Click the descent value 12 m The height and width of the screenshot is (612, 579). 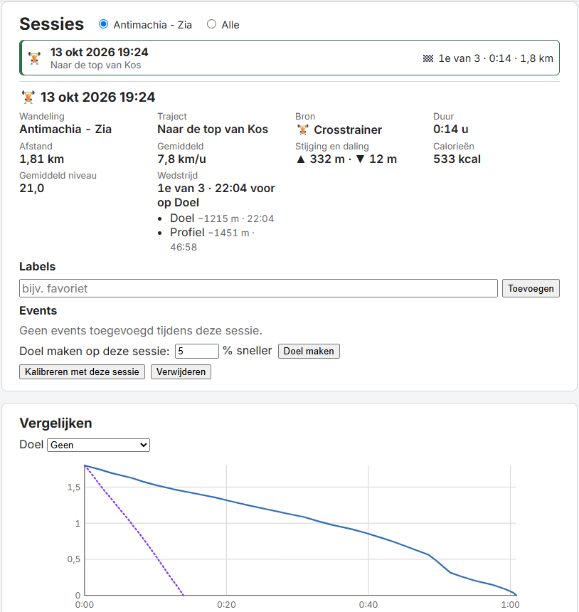click(x=383, y=159)
